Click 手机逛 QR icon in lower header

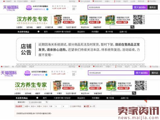pos(74,74)
